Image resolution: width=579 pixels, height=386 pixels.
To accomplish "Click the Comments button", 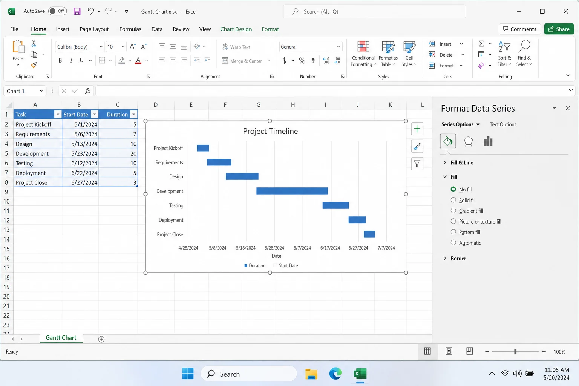I will [x=520, y=29].
